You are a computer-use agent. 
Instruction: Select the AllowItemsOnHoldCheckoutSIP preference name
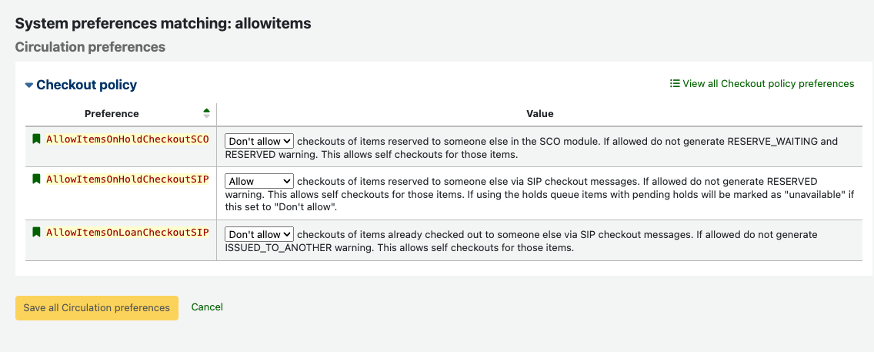click(127, 179)
